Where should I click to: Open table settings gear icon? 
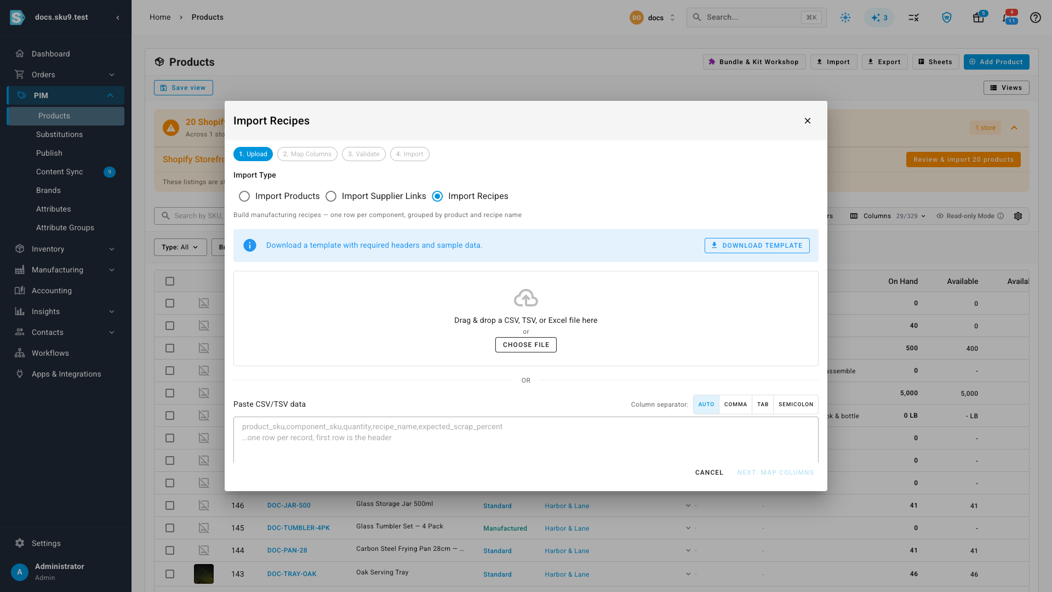click(x=1018, y=216)
